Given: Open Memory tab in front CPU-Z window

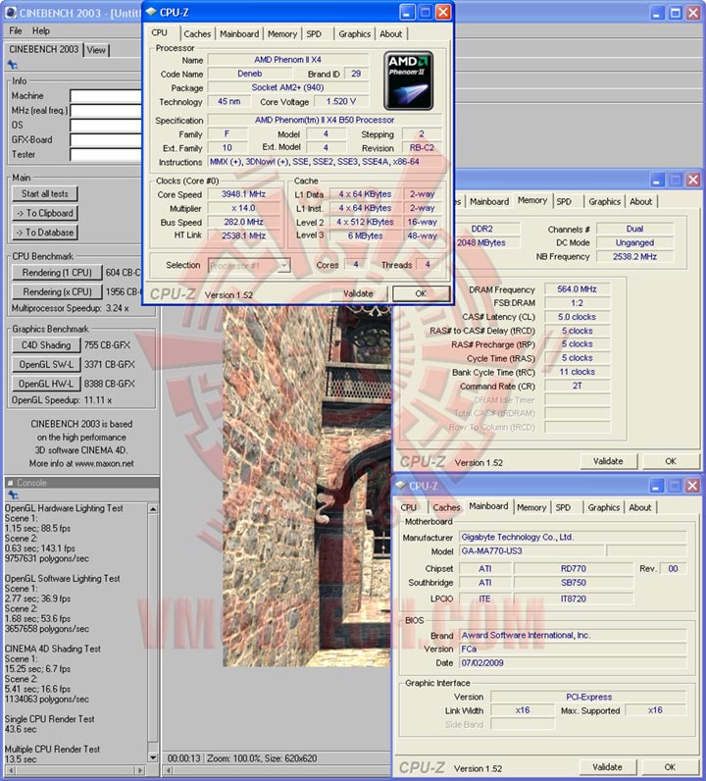Looking at the screenshot, I should [282, 34].
